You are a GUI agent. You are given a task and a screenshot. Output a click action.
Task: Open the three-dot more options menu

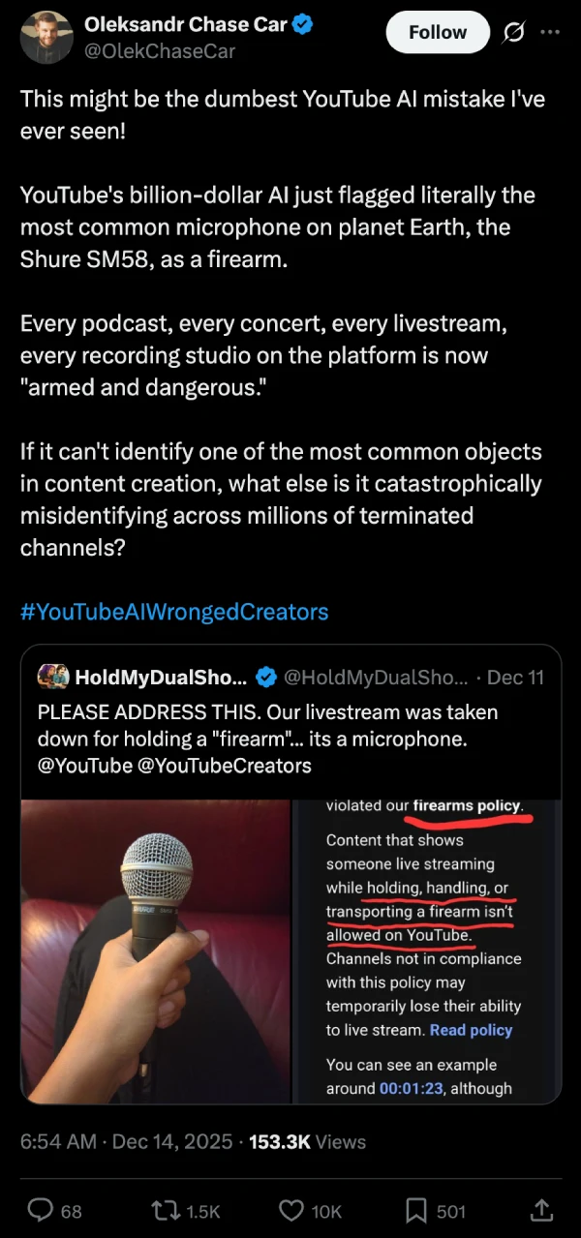(x=549, y=31)
